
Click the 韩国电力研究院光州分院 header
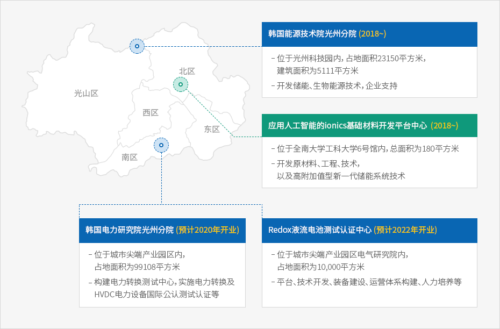click(x=162, y=230)
